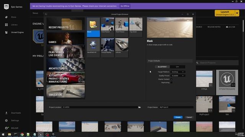
Task: Click the launcher vertical scrollbar
Action: pos(243,26)
